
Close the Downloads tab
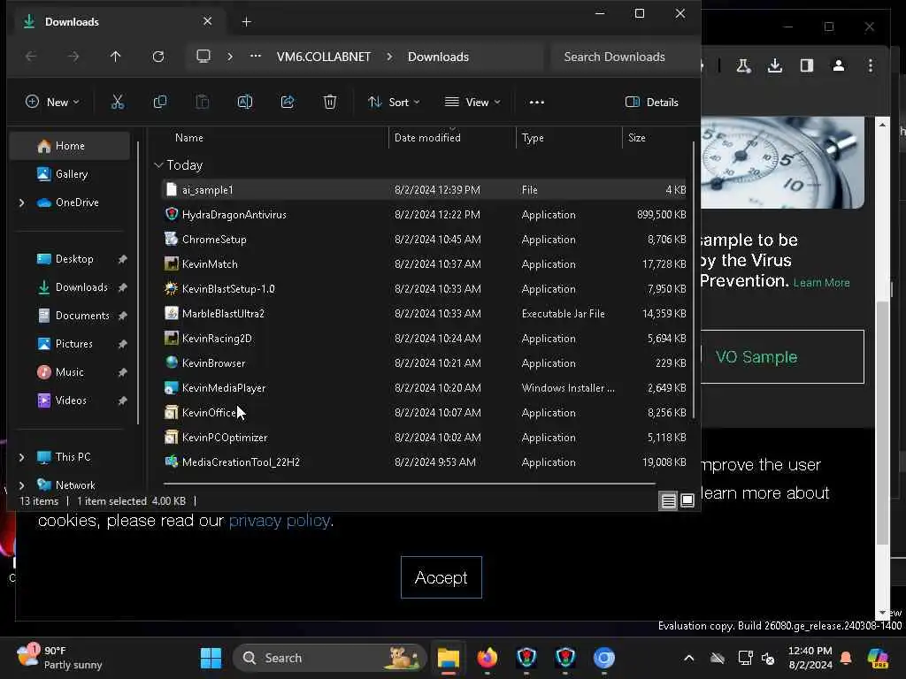click(207, 21)
